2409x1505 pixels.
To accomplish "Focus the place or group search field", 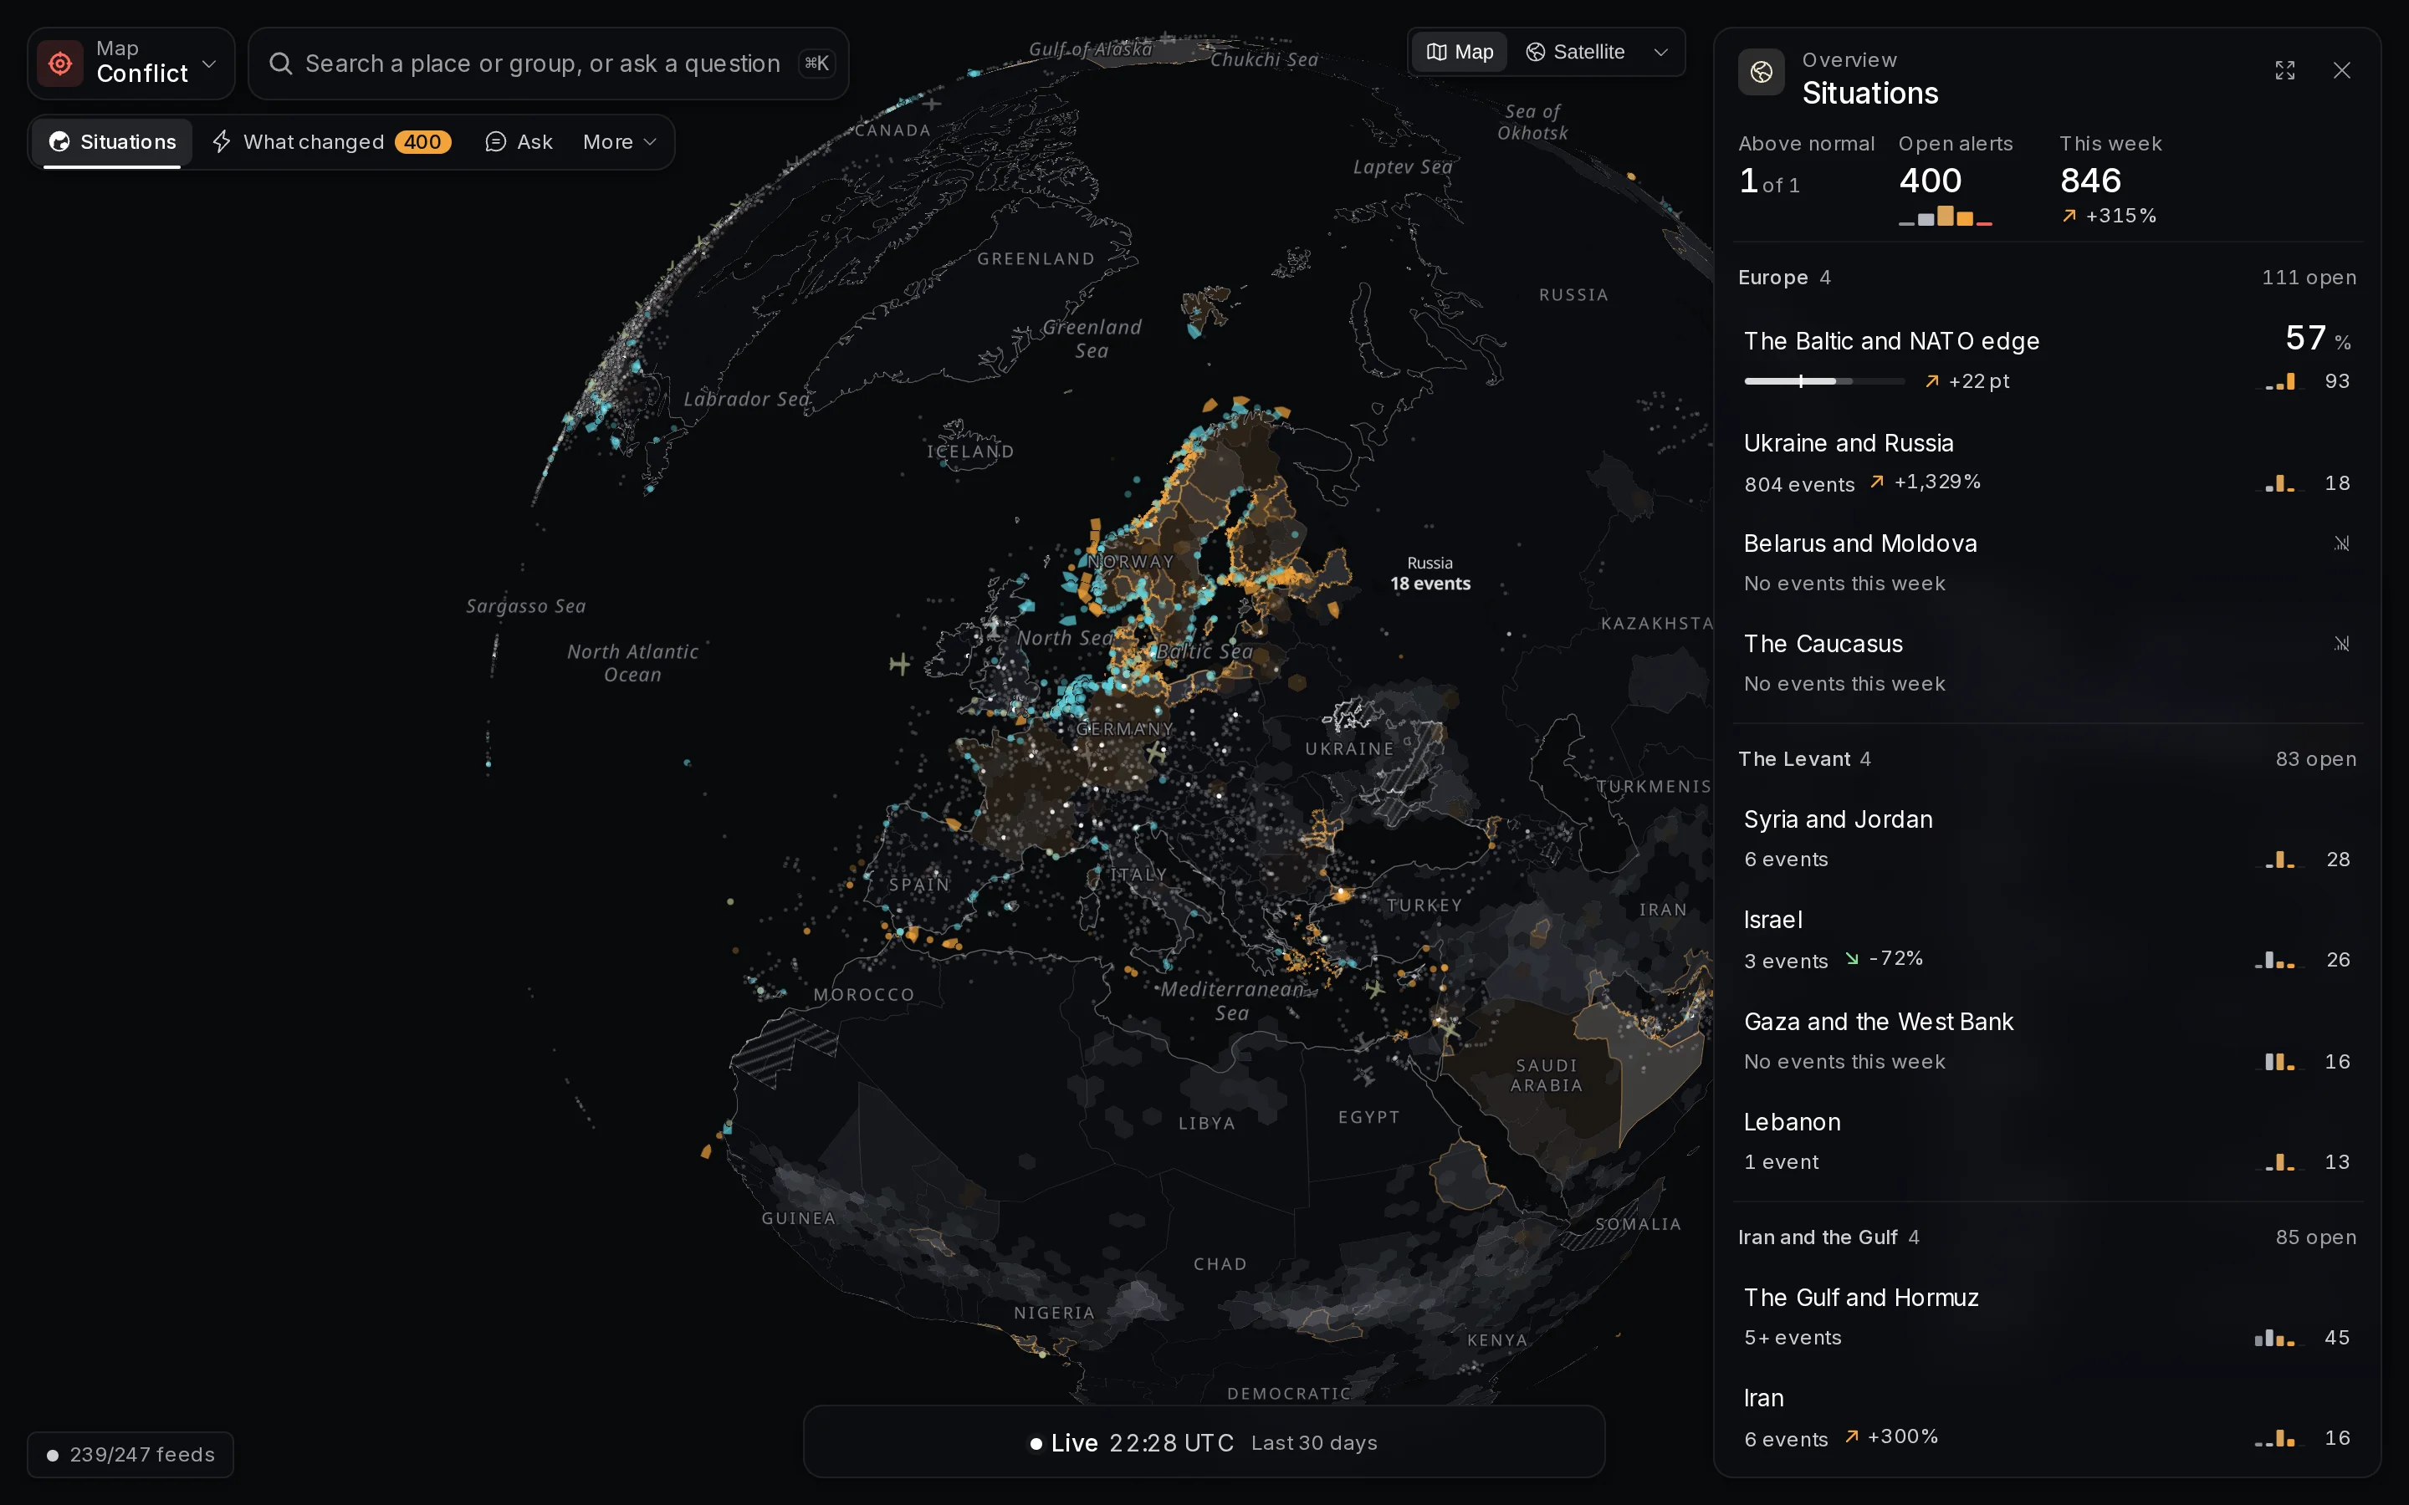I will pos(548,64).
